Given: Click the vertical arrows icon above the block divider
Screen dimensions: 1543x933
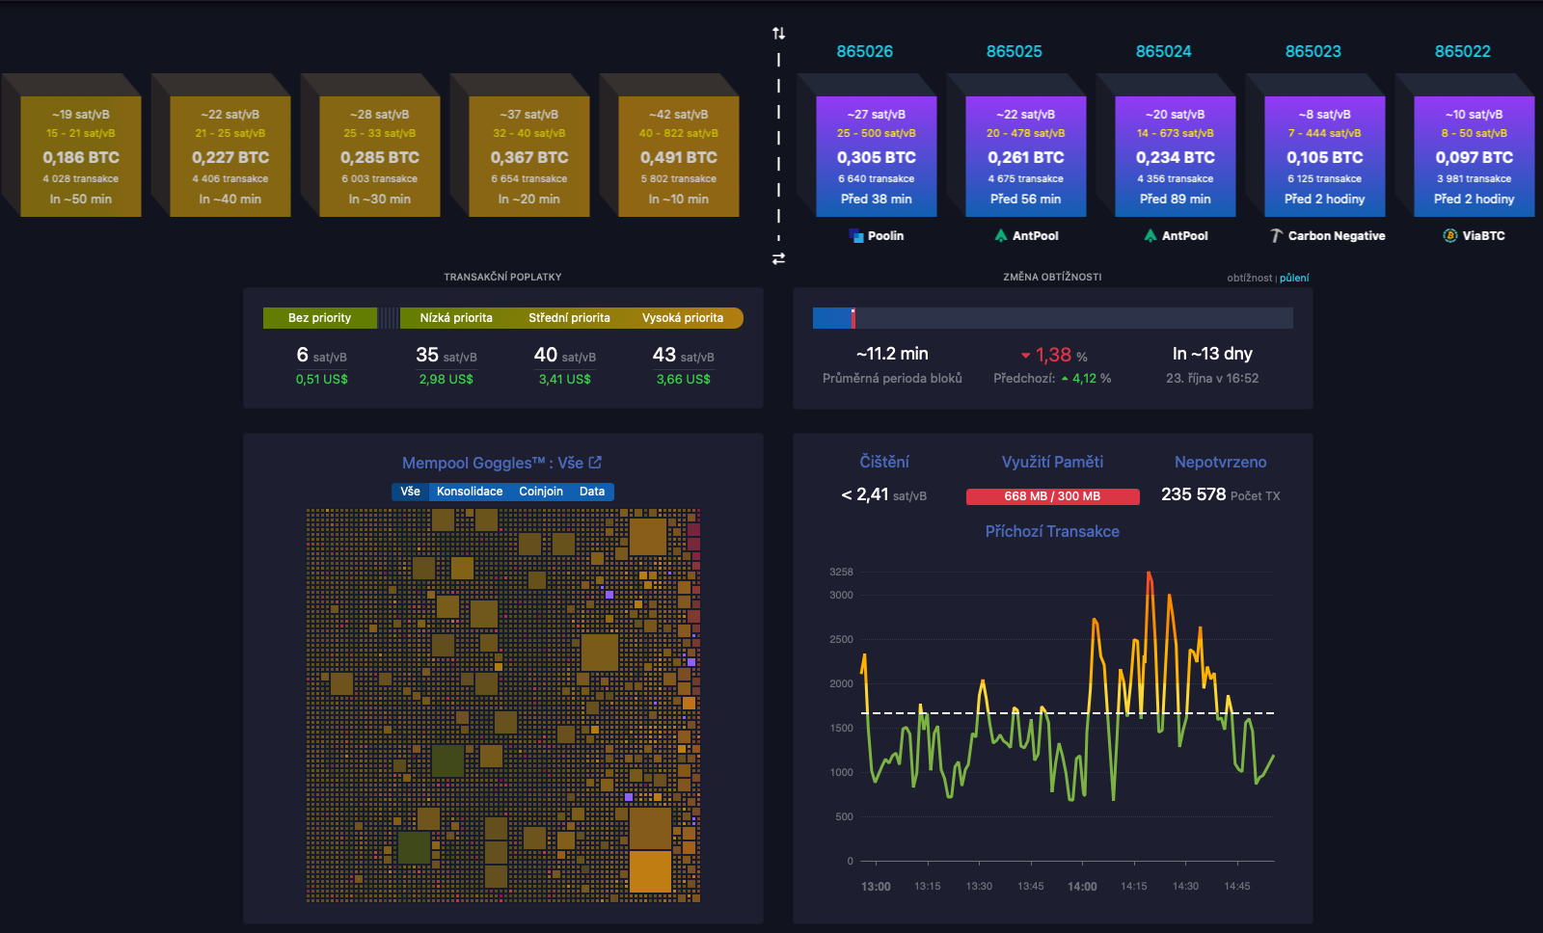Looking at the screenshot, I should coord(778,32).
